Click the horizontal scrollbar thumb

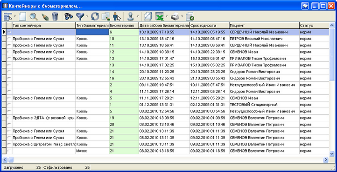click(x=11, y=159)
